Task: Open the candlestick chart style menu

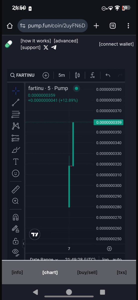Action: [77, 75]
